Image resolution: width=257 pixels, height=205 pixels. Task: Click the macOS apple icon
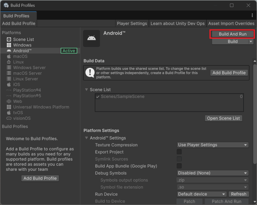point(9,56)
